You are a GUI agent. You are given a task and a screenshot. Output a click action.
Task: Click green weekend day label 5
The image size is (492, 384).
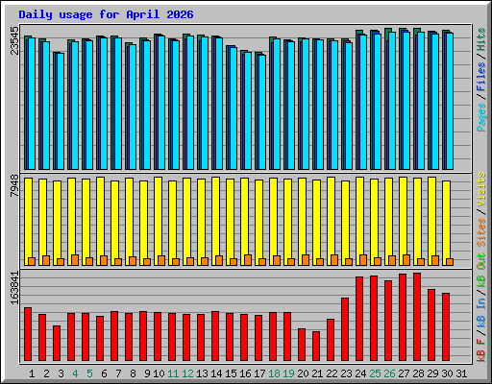point(89,373)
